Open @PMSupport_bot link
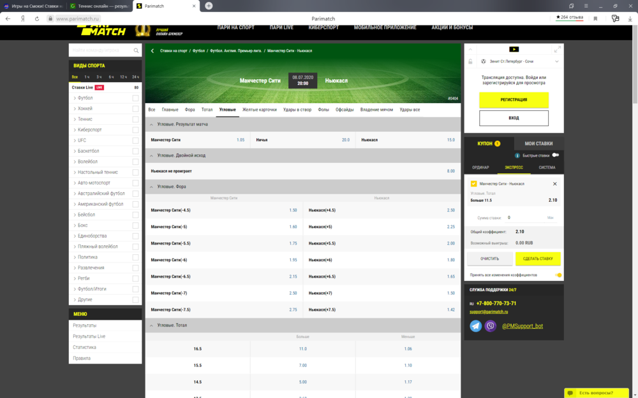 522,326
